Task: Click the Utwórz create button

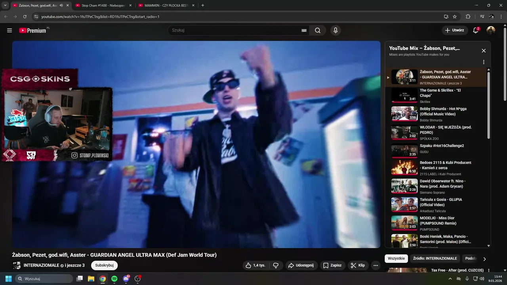Action: click(455, 30)
